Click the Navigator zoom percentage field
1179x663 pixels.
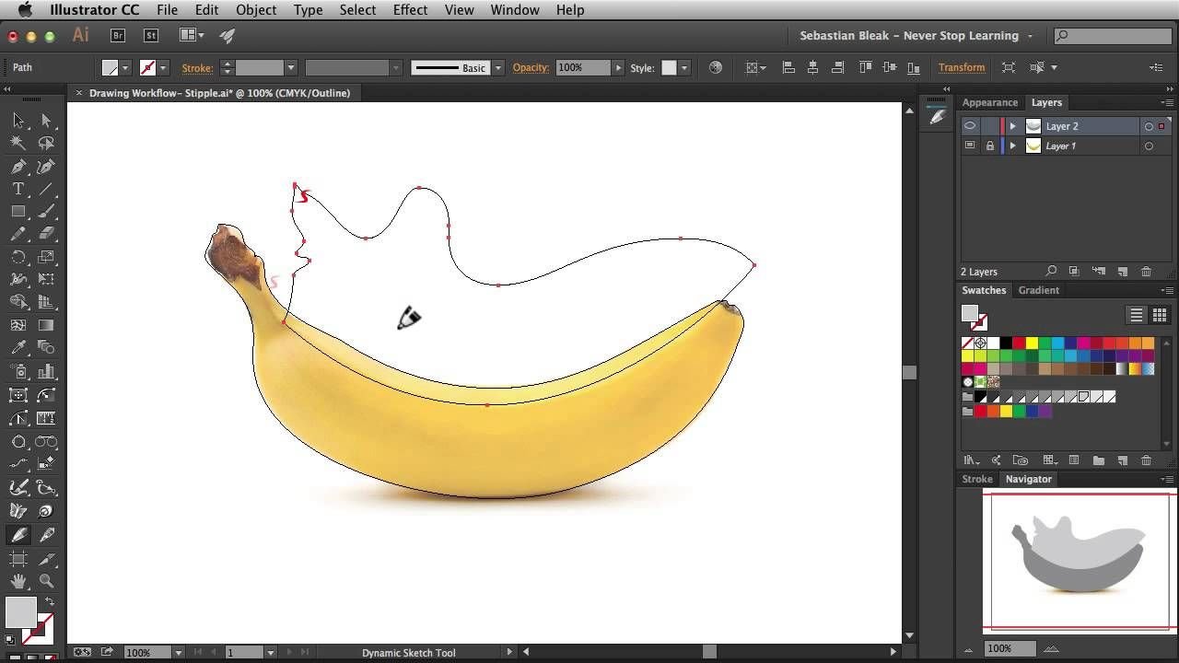pyautogui.click(x=1008, y=648)
